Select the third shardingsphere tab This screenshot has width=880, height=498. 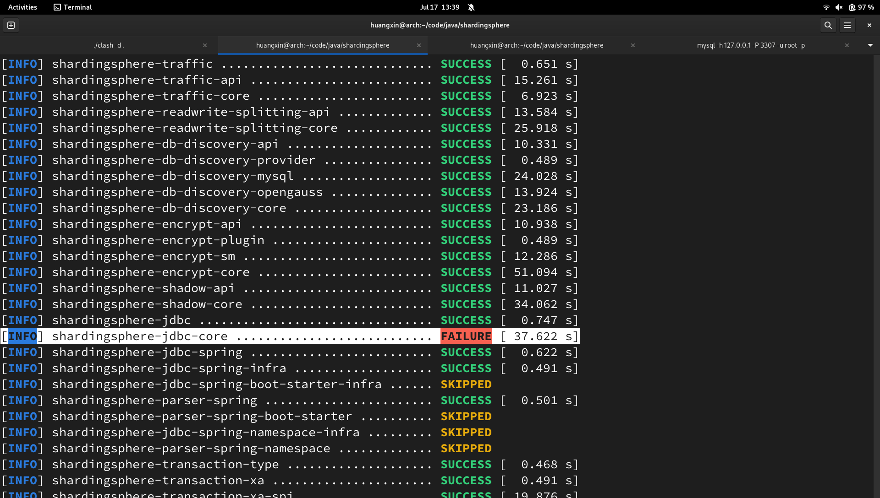pos(536,45)
